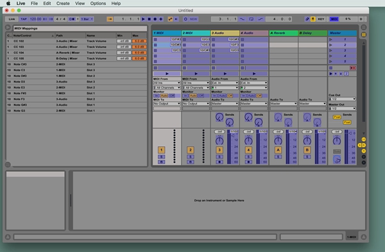Launch Master scene 5
The image size is (385, 252).
pos(330,62)
